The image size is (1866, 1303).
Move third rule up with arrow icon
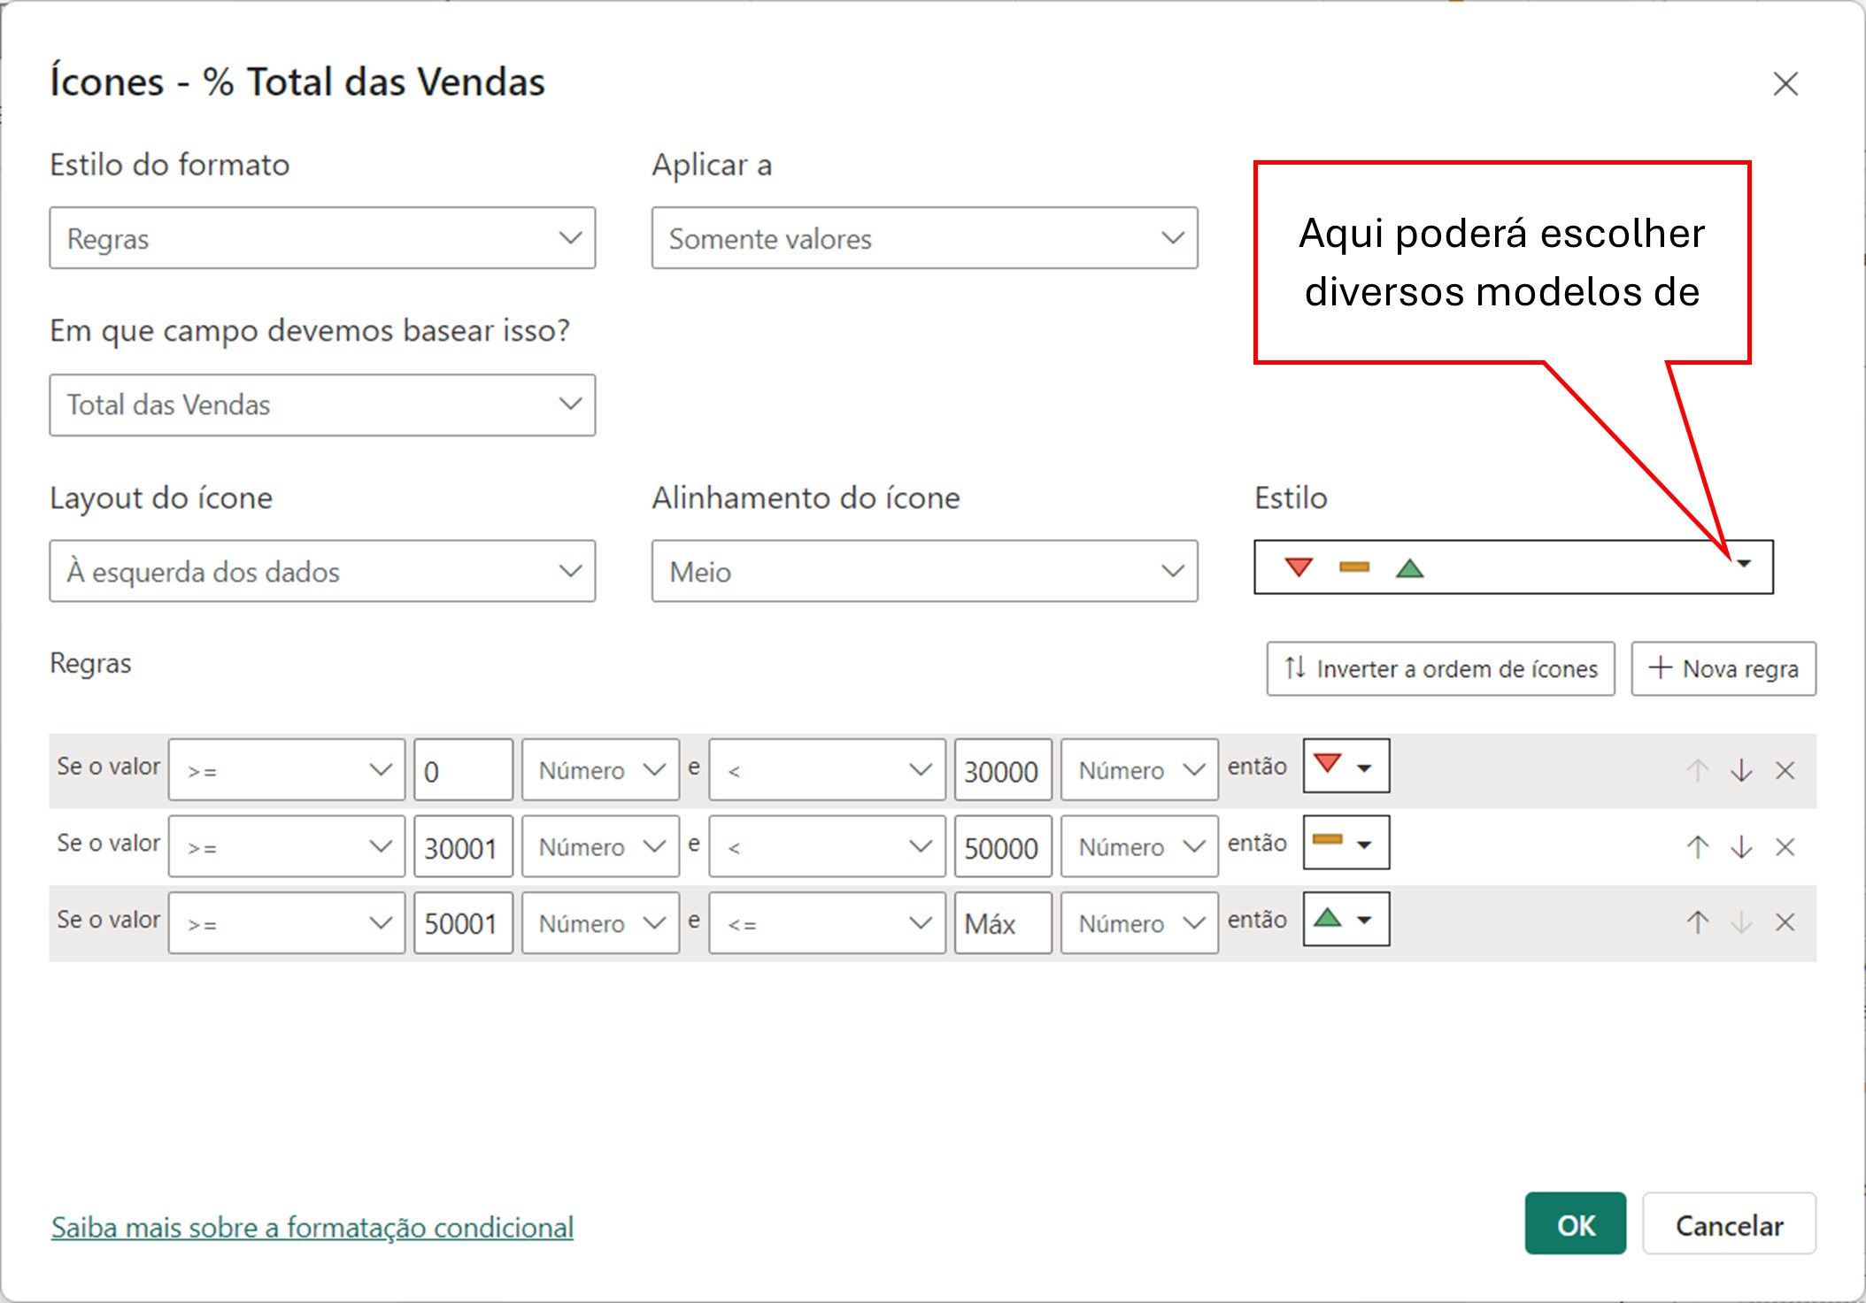[1697, 922]
